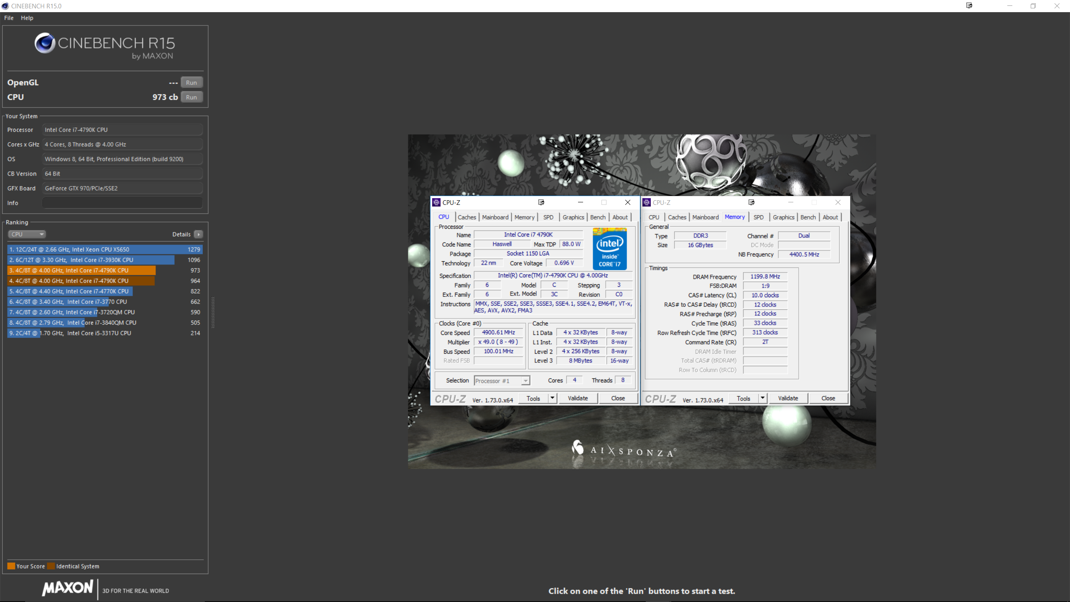This screenshot has height=602, width=1070.
Task: Open the CPU ranking dropdown
Action: [26, 234]
